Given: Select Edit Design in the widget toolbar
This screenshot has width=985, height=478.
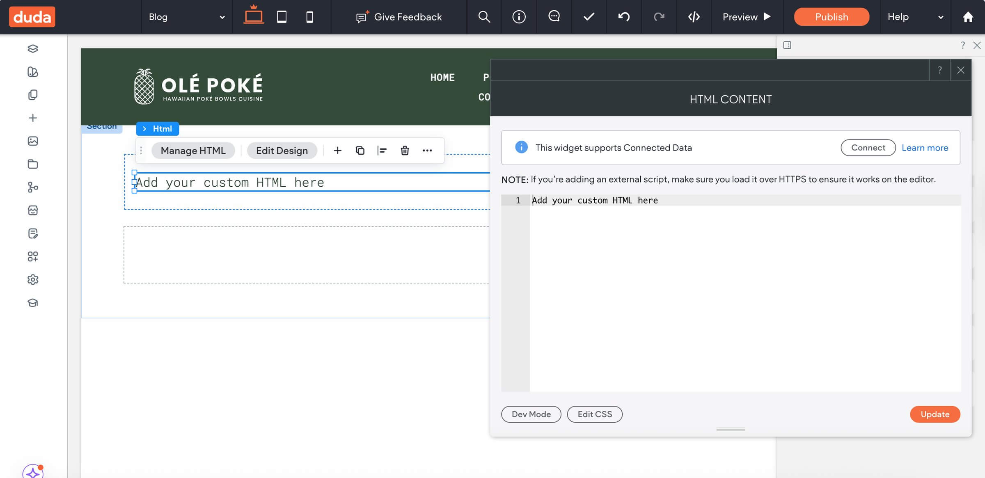Looking at the screenshot, I should point(282,151).
